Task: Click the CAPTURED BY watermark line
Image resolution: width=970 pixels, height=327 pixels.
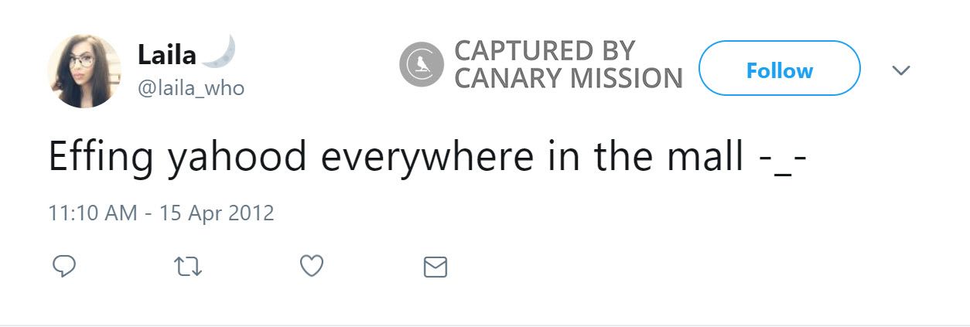Action: (544, 51)
